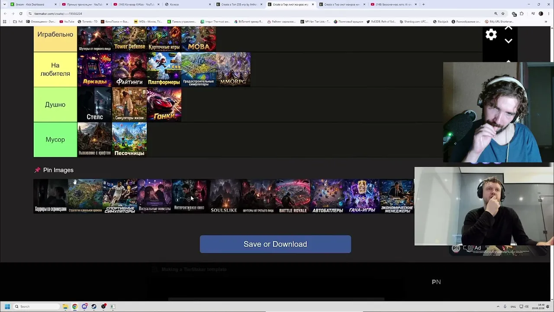
Task: Click the На любителя tier label
Action: pyautogui.click(x=55, y=69)
